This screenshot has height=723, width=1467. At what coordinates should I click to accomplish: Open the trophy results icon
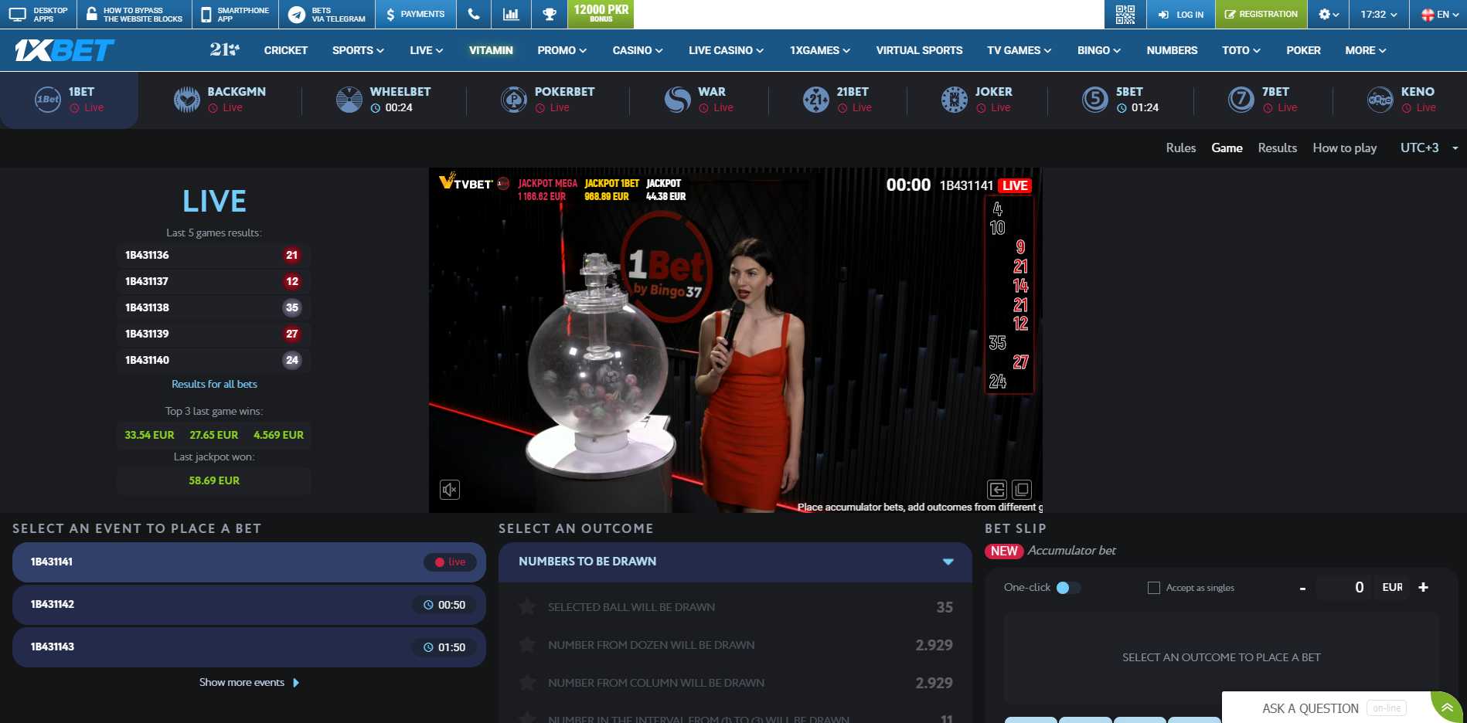(x=550, y=14)
